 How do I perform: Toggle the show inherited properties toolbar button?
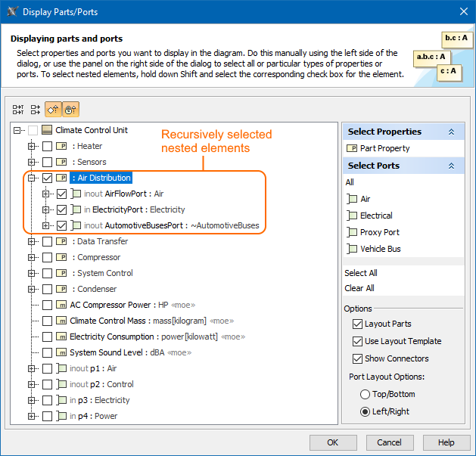tap(53, 109)
